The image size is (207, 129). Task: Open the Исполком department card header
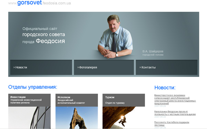[77, 100]
